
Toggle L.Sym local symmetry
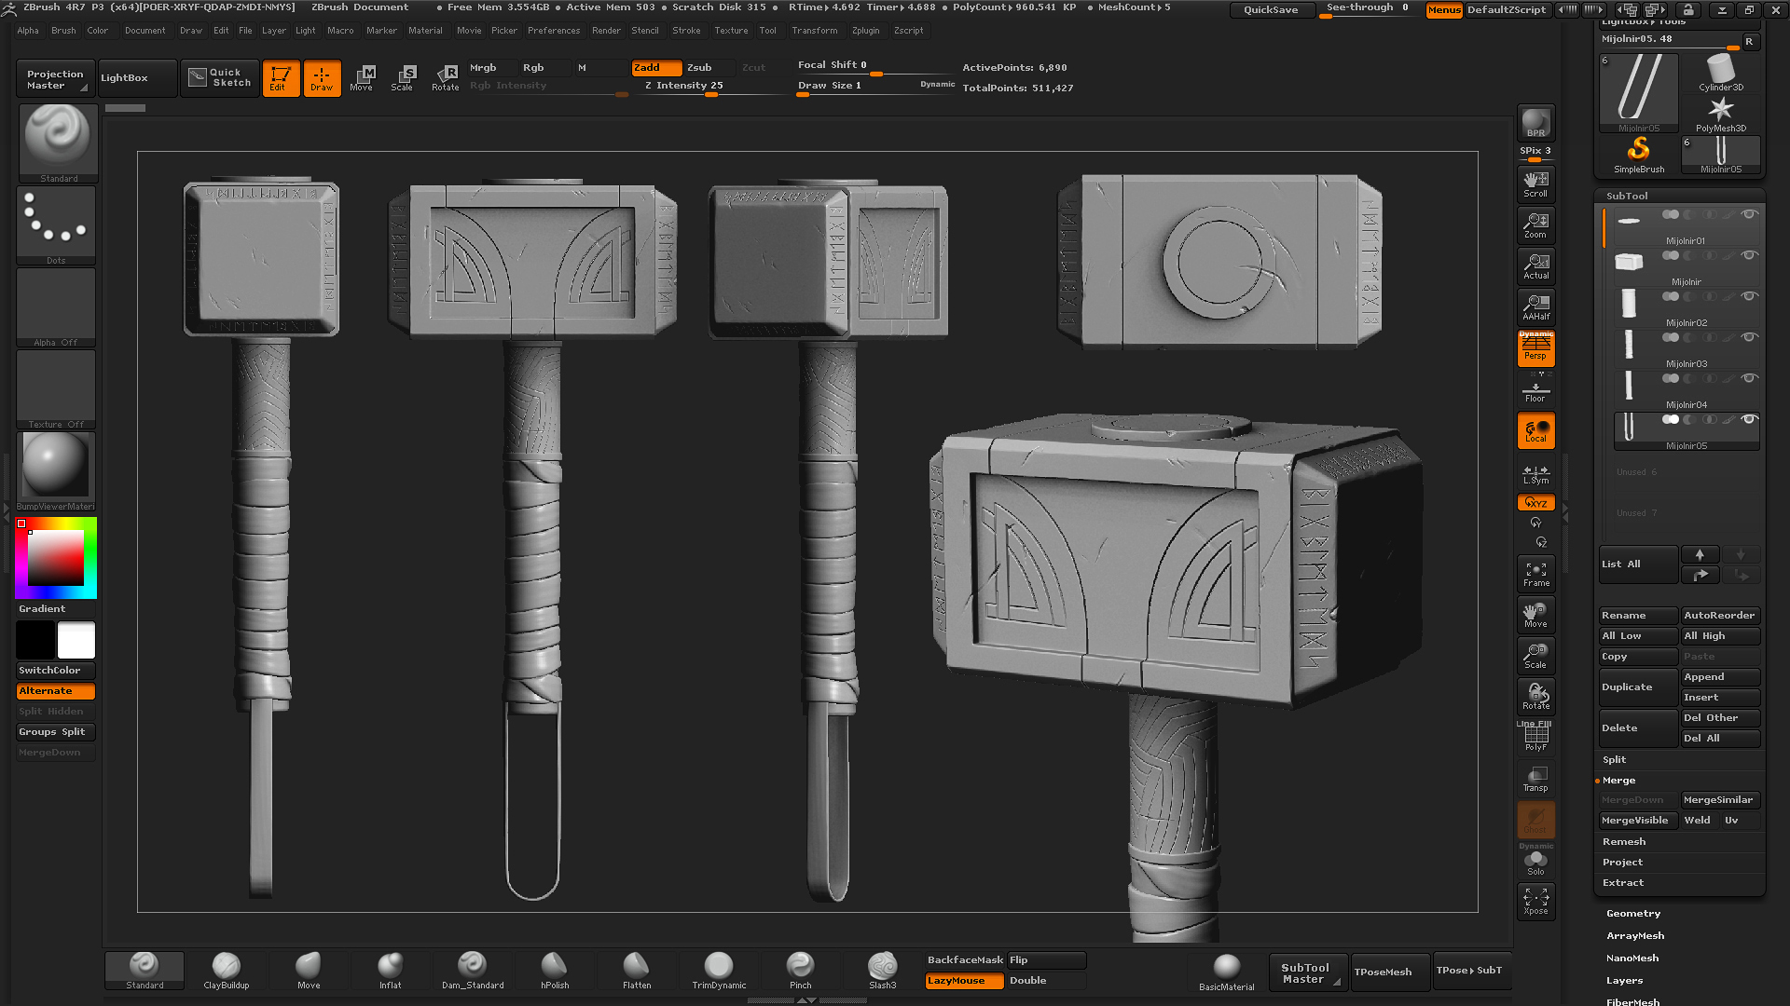pyautogui.click(x=1535, y=474)
